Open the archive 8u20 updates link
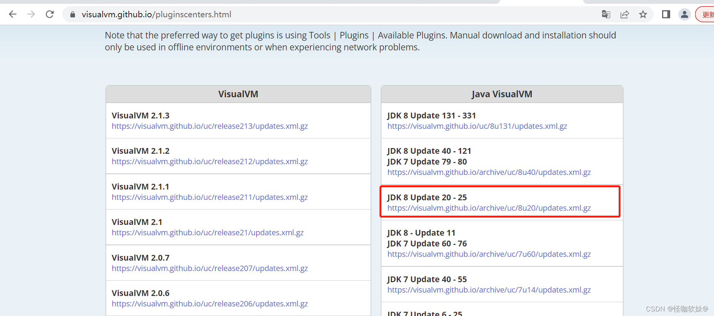This screenshot has height=316, width=714. pos(489,208)
